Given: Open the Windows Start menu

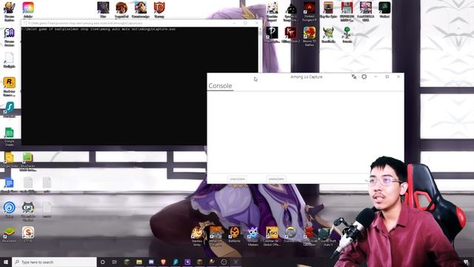Looking at the screenshot, I should click(6, 262).
